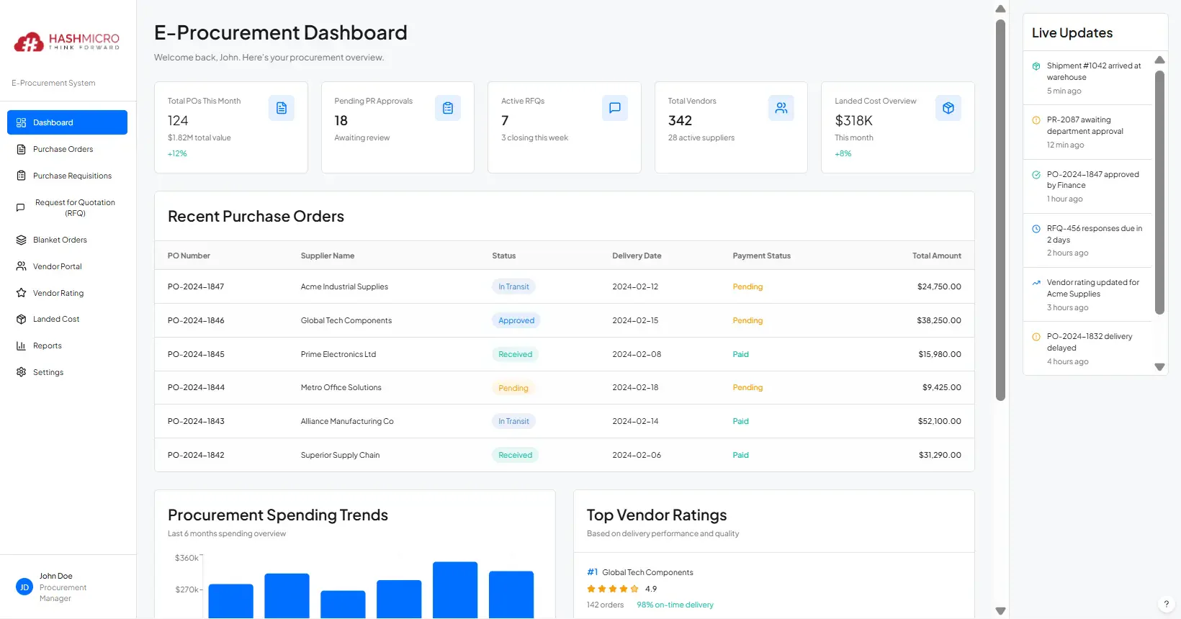Click the Supplier Name column header
This screenshot has height=619, width=1181.
pos(328,256)
